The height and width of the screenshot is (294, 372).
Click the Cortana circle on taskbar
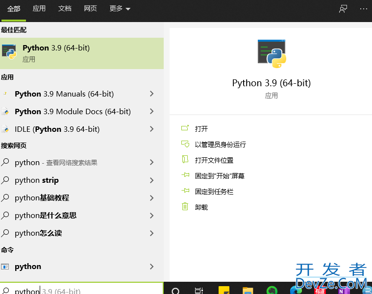175,291
